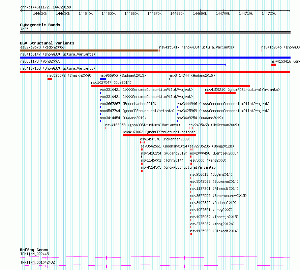Select nsv1135989 (Alsmadi2014) label
Viewport: 300px width, 270px height.
pos(214,231)
